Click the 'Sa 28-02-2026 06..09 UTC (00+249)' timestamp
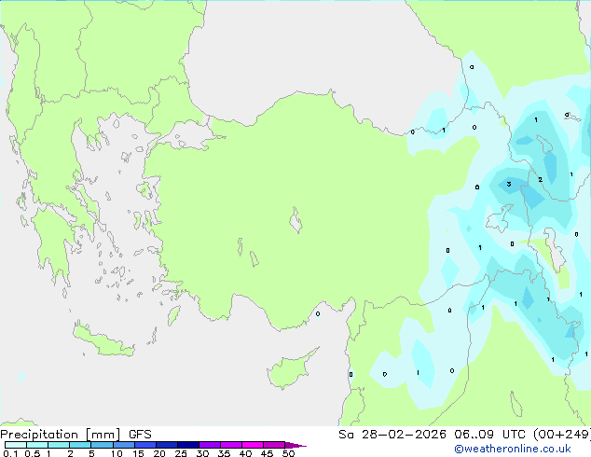Screen dimensions: 591x457 (464, 435)
